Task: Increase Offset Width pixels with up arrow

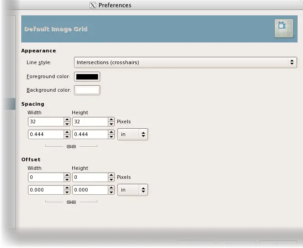Action: (67, 175)
